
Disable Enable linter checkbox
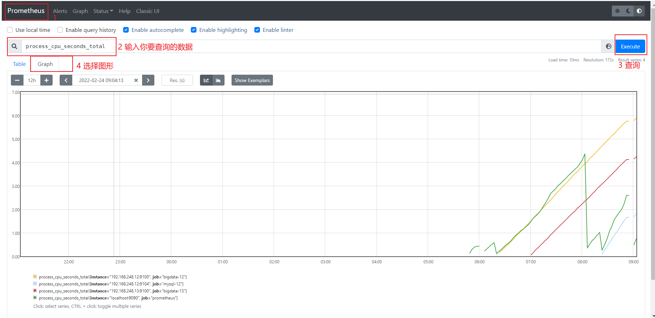point(257,30)
